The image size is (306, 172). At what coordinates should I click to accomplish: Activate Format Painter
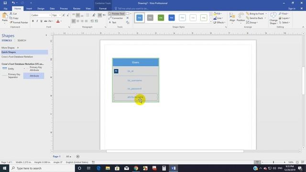click(x=19, y=22)
